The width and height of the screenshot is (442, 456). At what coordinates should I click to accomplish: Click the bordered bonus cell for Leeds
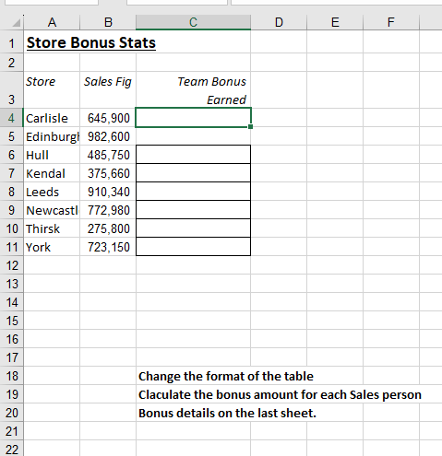[x=193, y=192]
